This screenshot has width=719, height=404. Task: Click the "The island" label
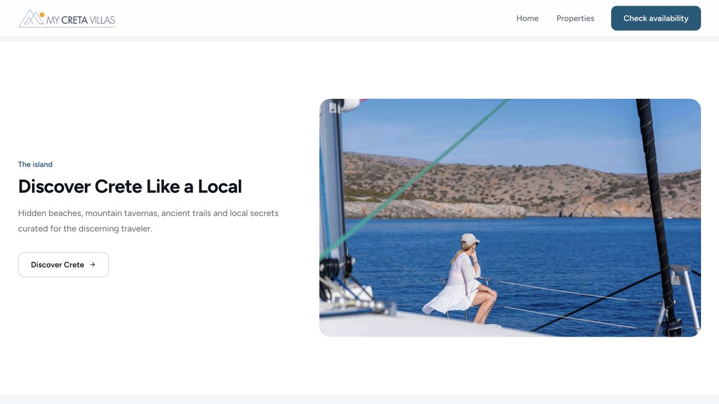click(x=35, y=164)
